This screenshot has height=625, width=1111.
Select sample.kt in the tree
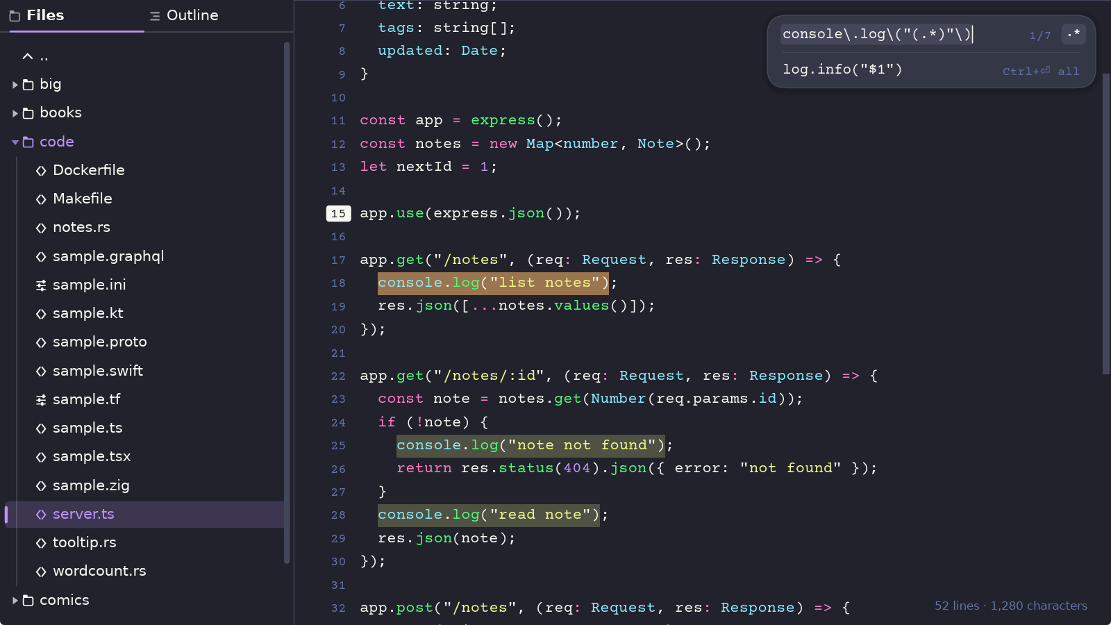(144, 314)
